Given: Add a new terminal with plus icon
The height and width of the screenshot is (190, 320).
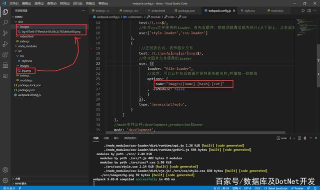Looking at the screenshot, I should pyautogui.click(x=290, y=138).
